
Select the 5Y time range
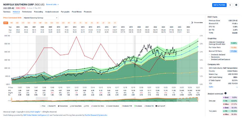tap(92, 23)
